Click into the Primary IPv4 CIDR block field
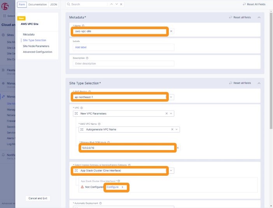 [x=127, y=148]
